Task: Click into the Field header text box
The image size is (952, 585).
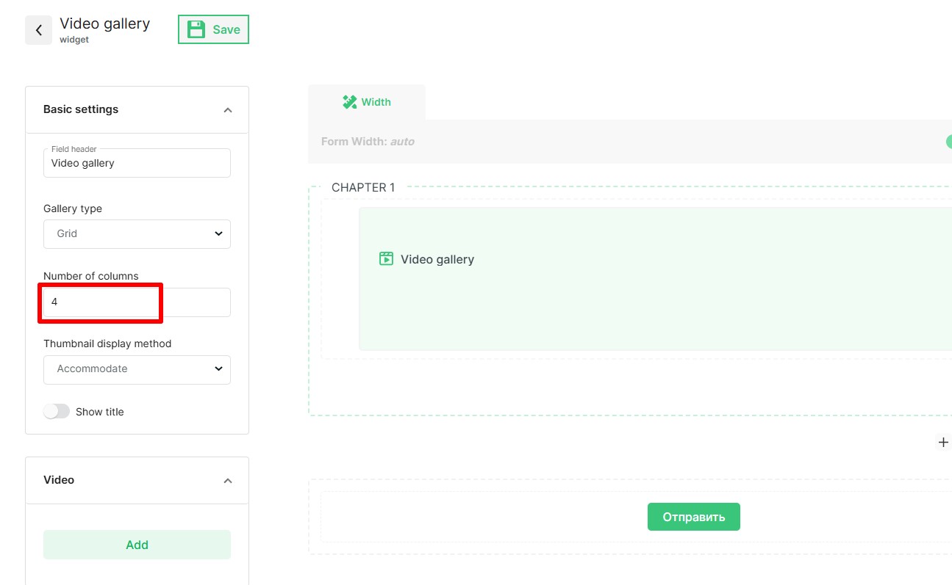Action: pos(137,164)
